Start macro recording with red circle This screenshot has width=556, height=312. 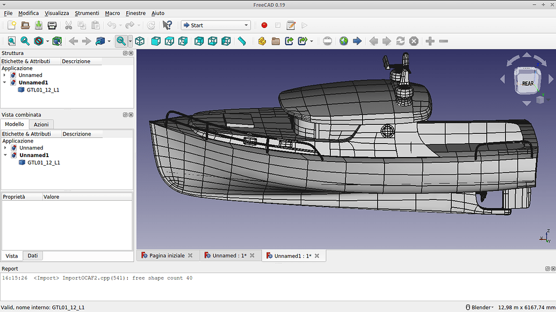(264, 25)
